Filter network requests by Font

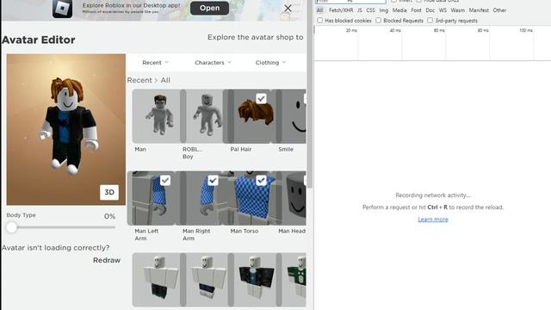416,10
